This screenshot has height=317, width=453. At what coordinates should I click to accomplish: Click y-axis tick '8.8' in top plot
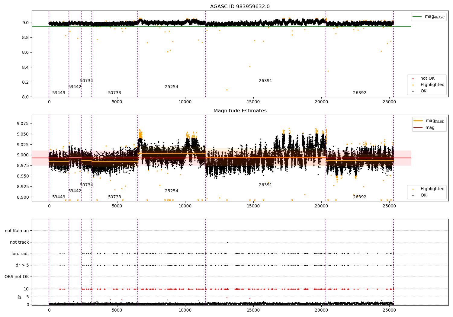coord(25,37)
